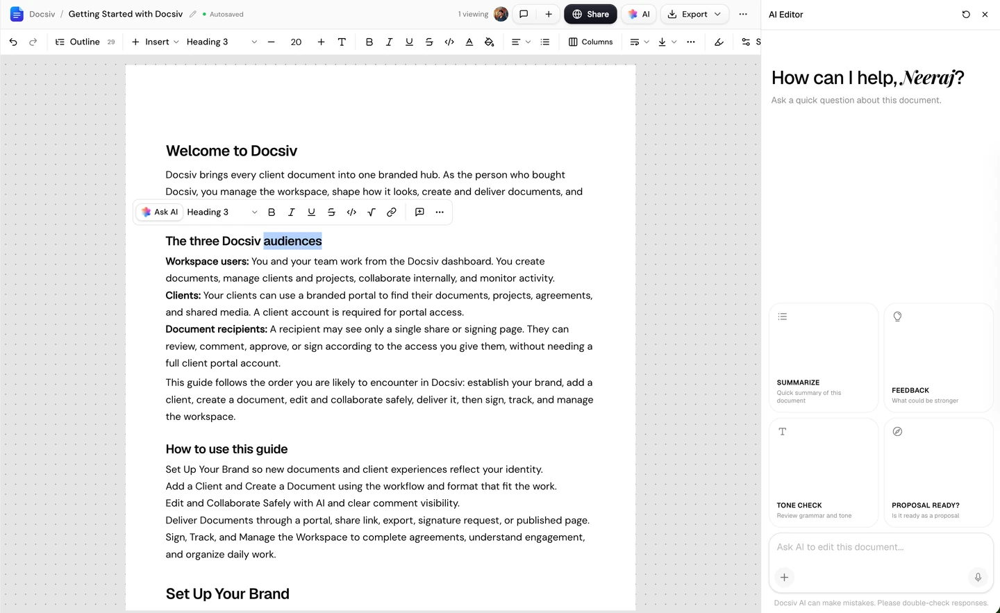1000x613 pixels.
Task: Open the line spacing dropdown
Action: (x=639, y=42)
